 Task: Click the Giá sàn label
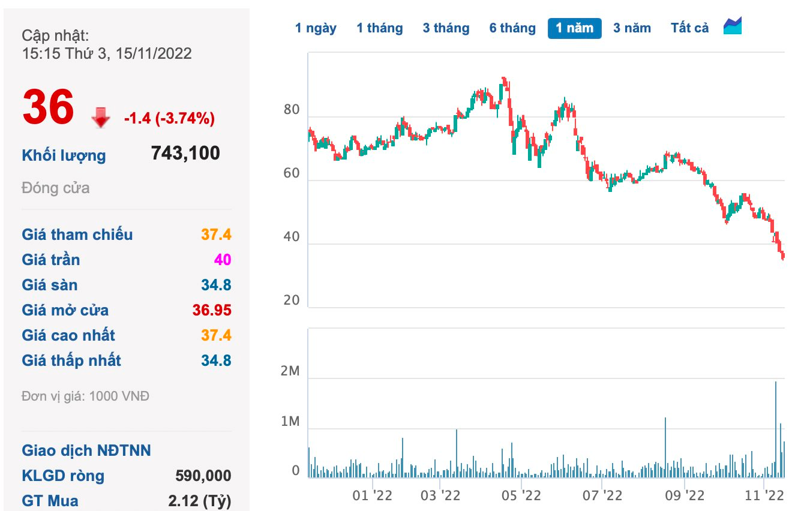(50, 285)
